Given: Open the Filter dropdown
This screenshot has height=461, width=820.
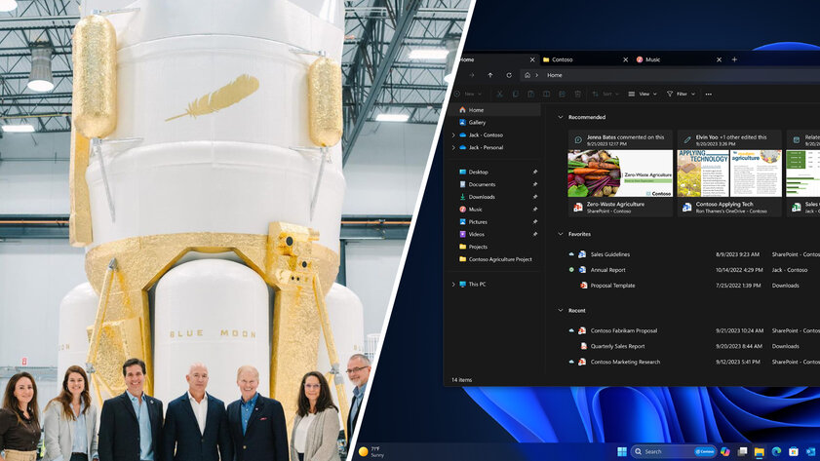Looking at the screenshot, I should 681,95.
